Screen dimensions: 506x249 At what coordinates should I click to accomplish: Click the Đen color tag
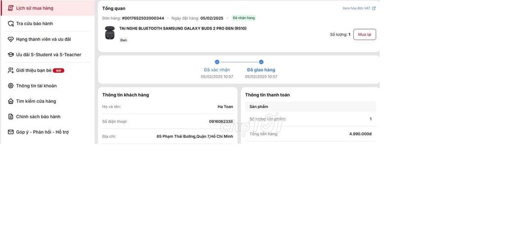[124, 41]
